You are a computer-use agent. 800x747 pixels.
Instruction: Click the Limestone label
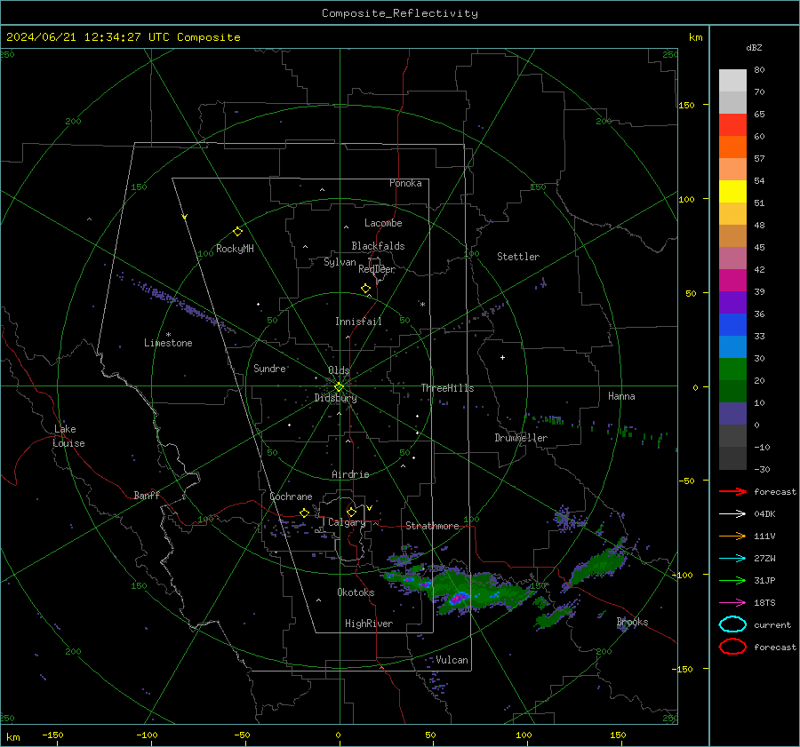[168, 343]
